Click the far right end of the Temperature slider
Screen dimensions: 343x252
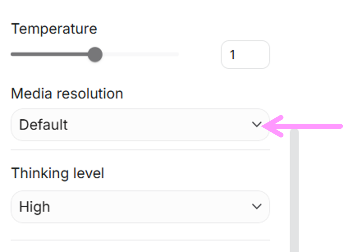[178, 54]
